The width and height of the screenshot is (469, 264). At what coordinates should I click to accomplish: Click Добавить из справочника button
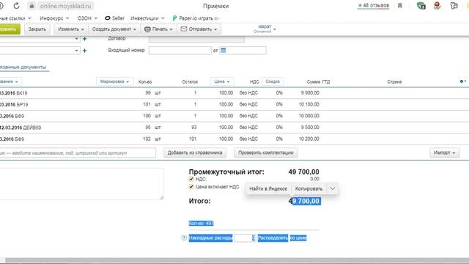coord(195,153)
